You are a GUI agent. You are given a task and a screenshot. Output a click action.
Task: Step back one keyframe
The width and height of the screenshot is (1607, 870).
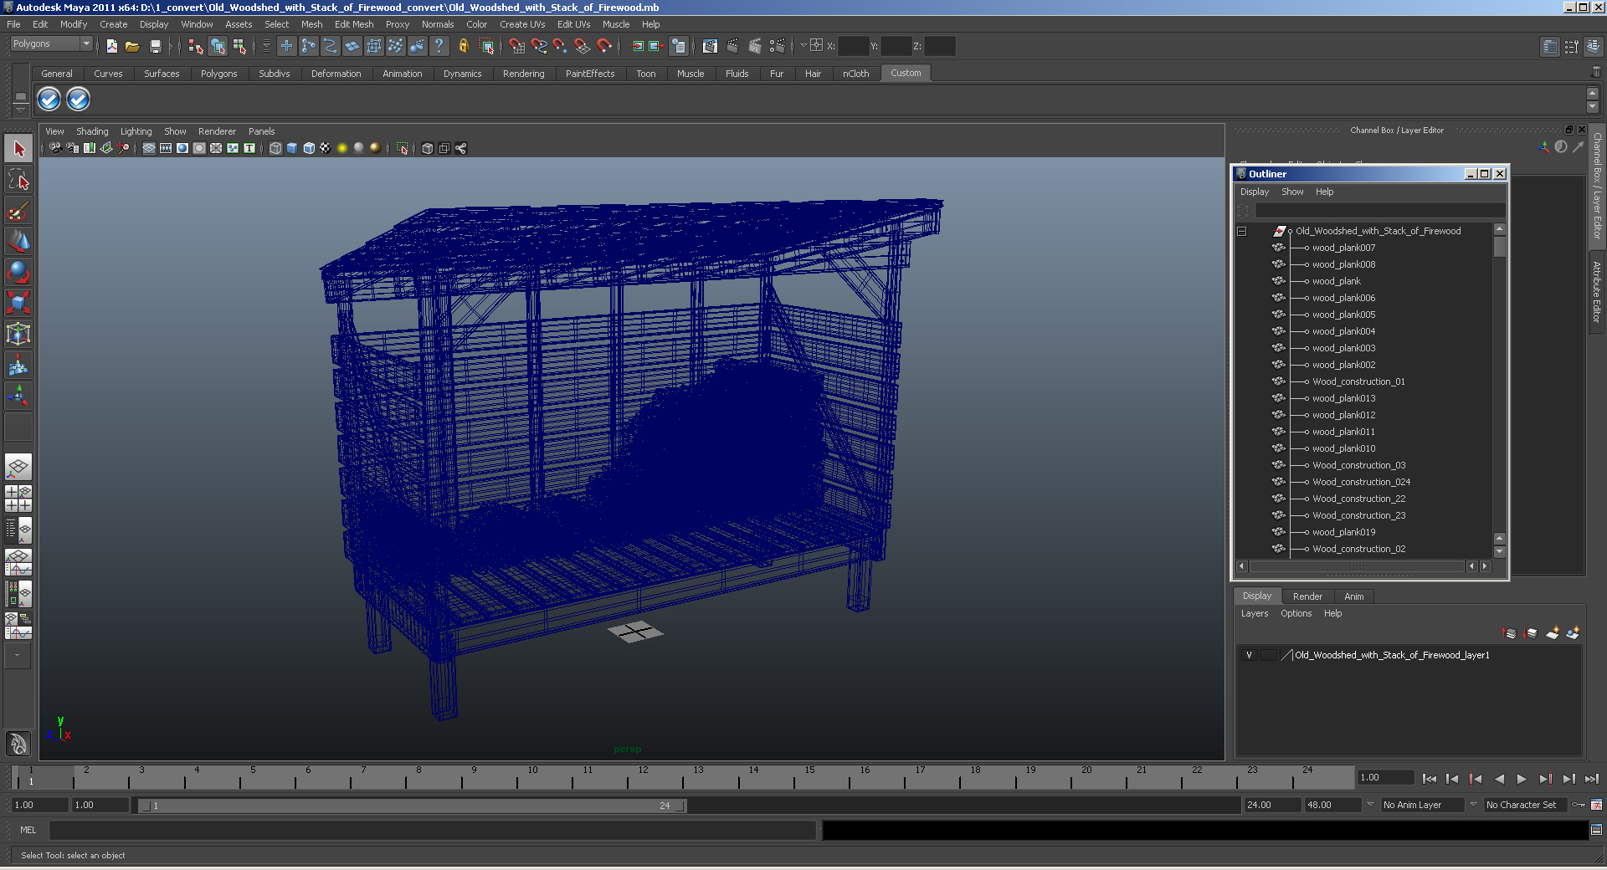(x=1476, y=779)
